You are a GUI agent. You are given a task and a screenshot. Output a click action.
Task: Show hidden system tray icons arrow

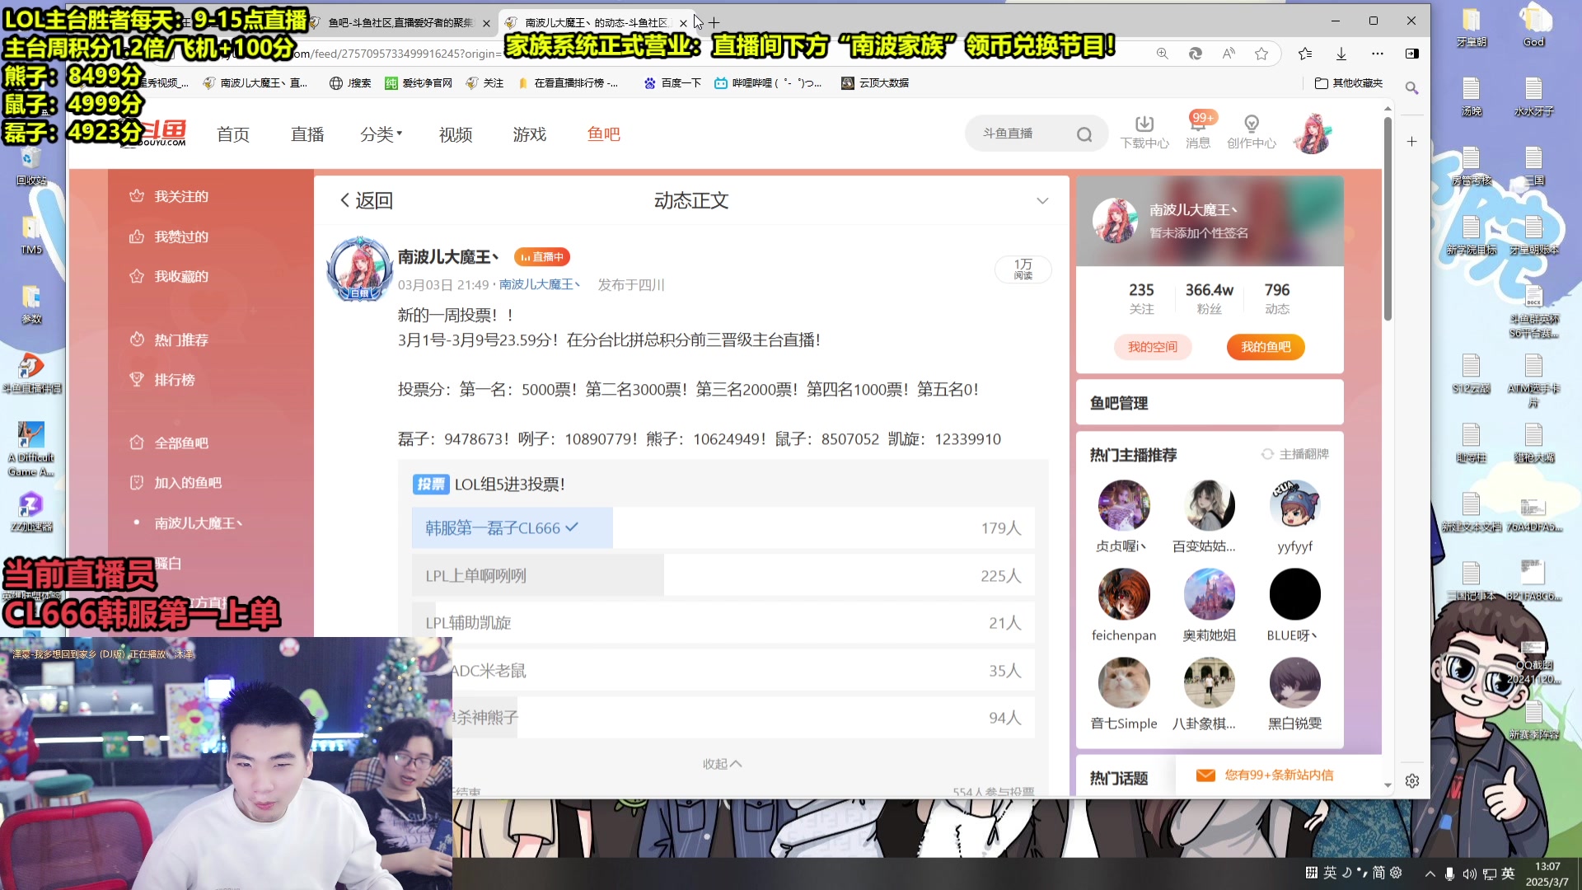pos(1430,874)
